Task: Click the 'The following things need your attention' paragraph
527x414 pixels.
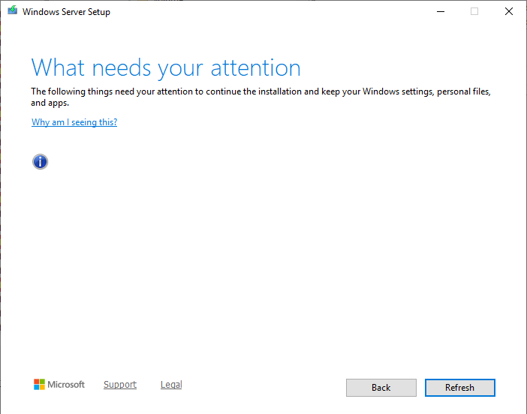Action: click(x=260, y=97)
